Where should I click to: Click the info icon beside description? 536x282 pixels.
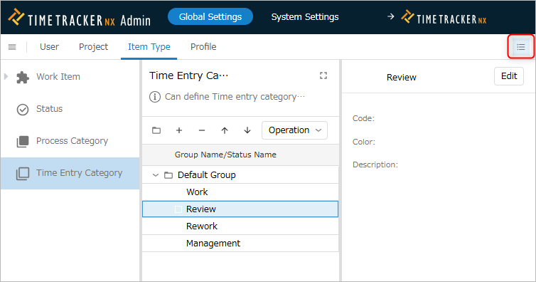(x=155, y=97)
